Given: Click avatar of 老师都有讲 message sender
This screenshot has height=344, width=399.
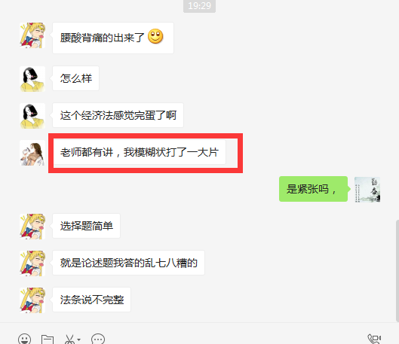Looking at the screenshot, I should [32, 153].
